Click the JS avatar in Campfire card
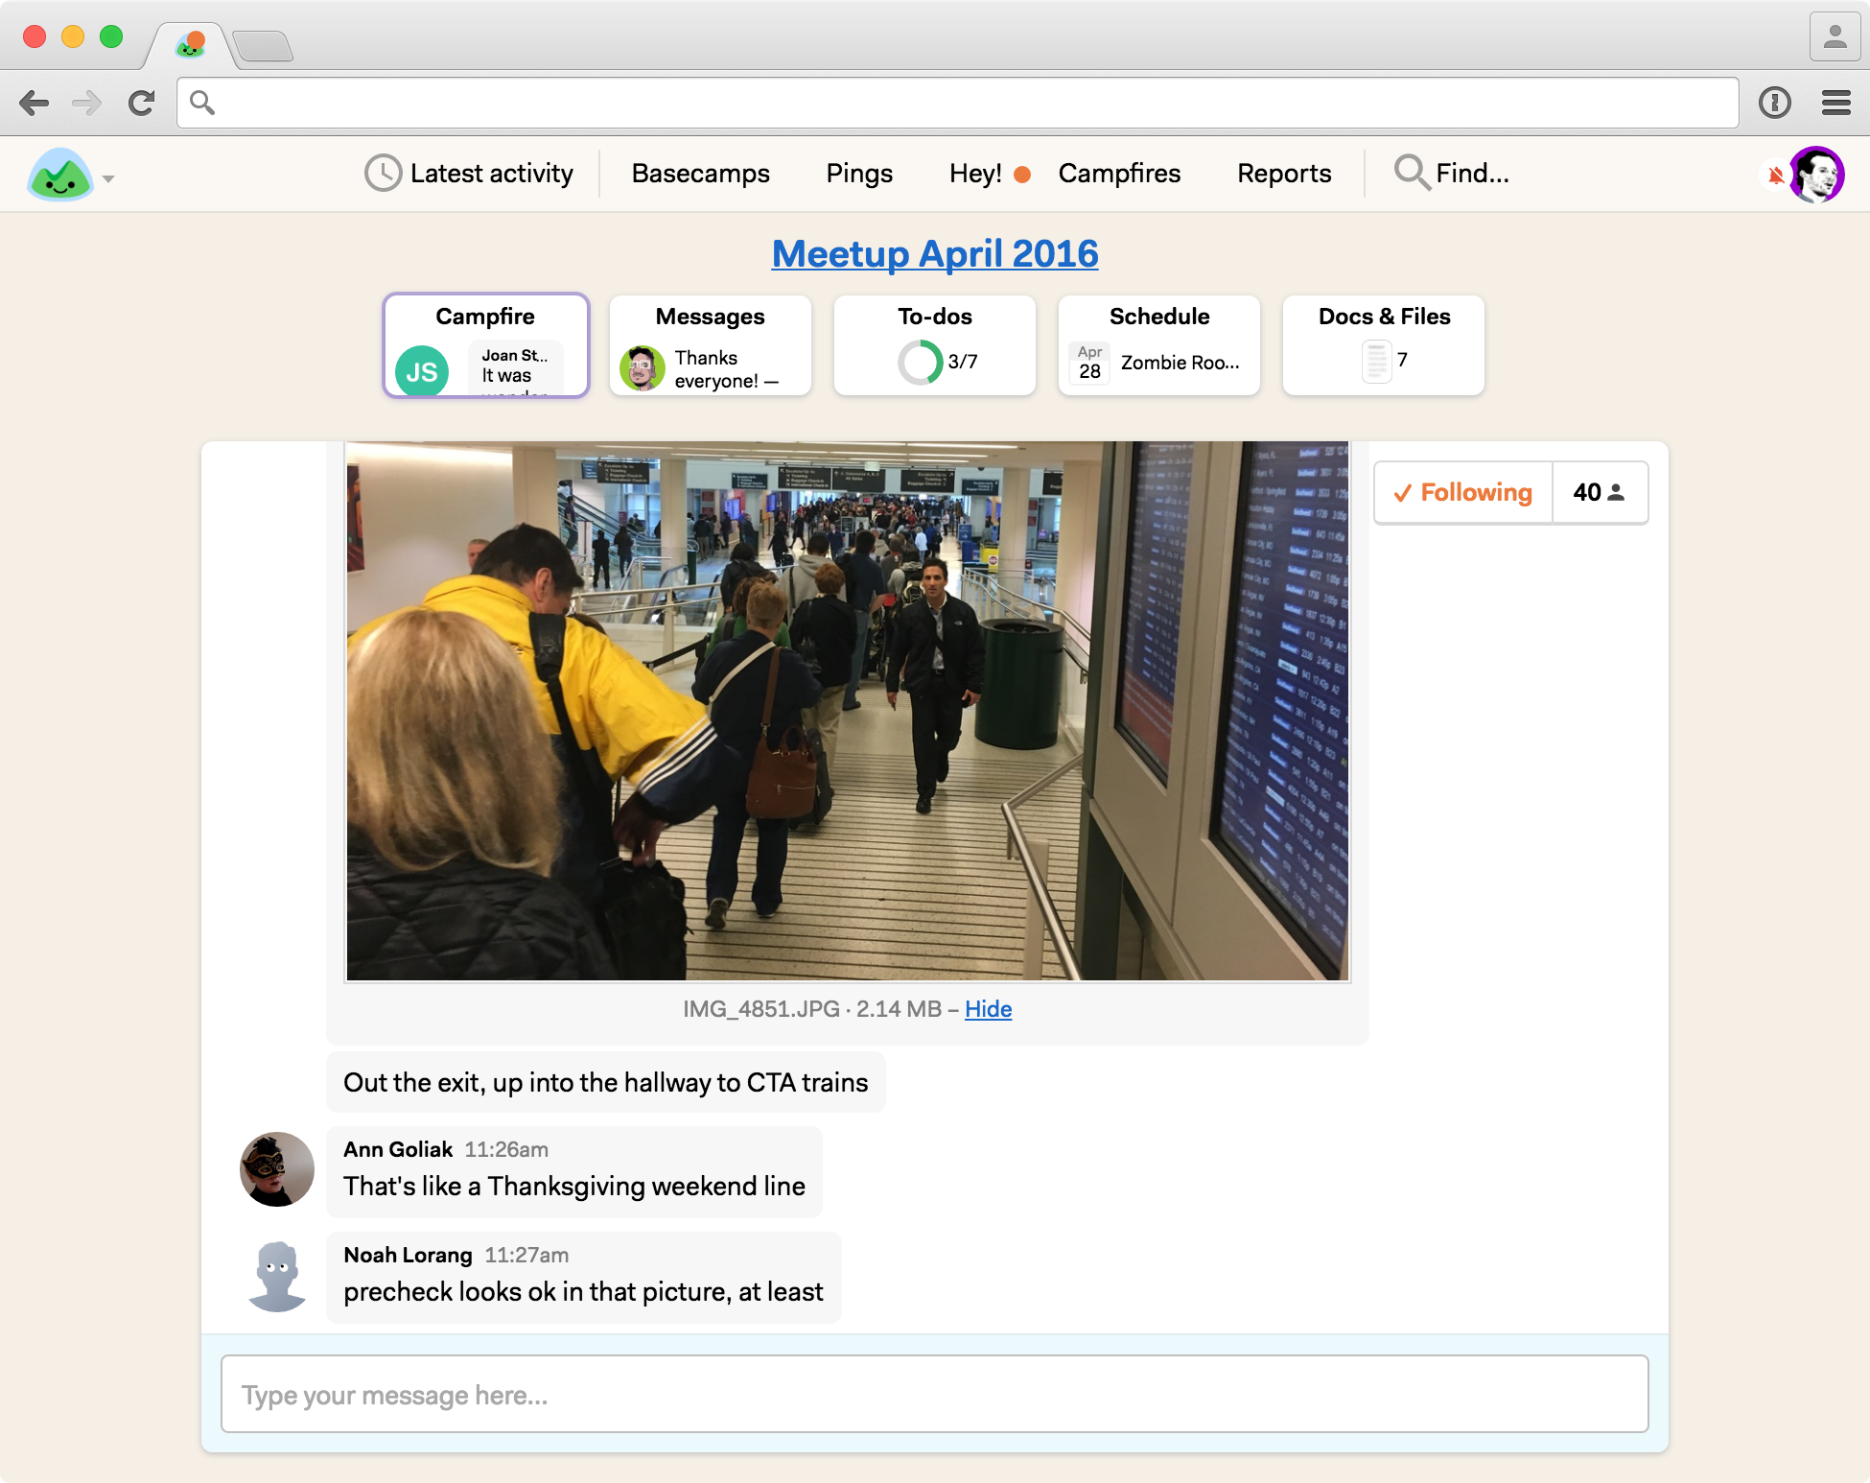 [x=422, y=370]
